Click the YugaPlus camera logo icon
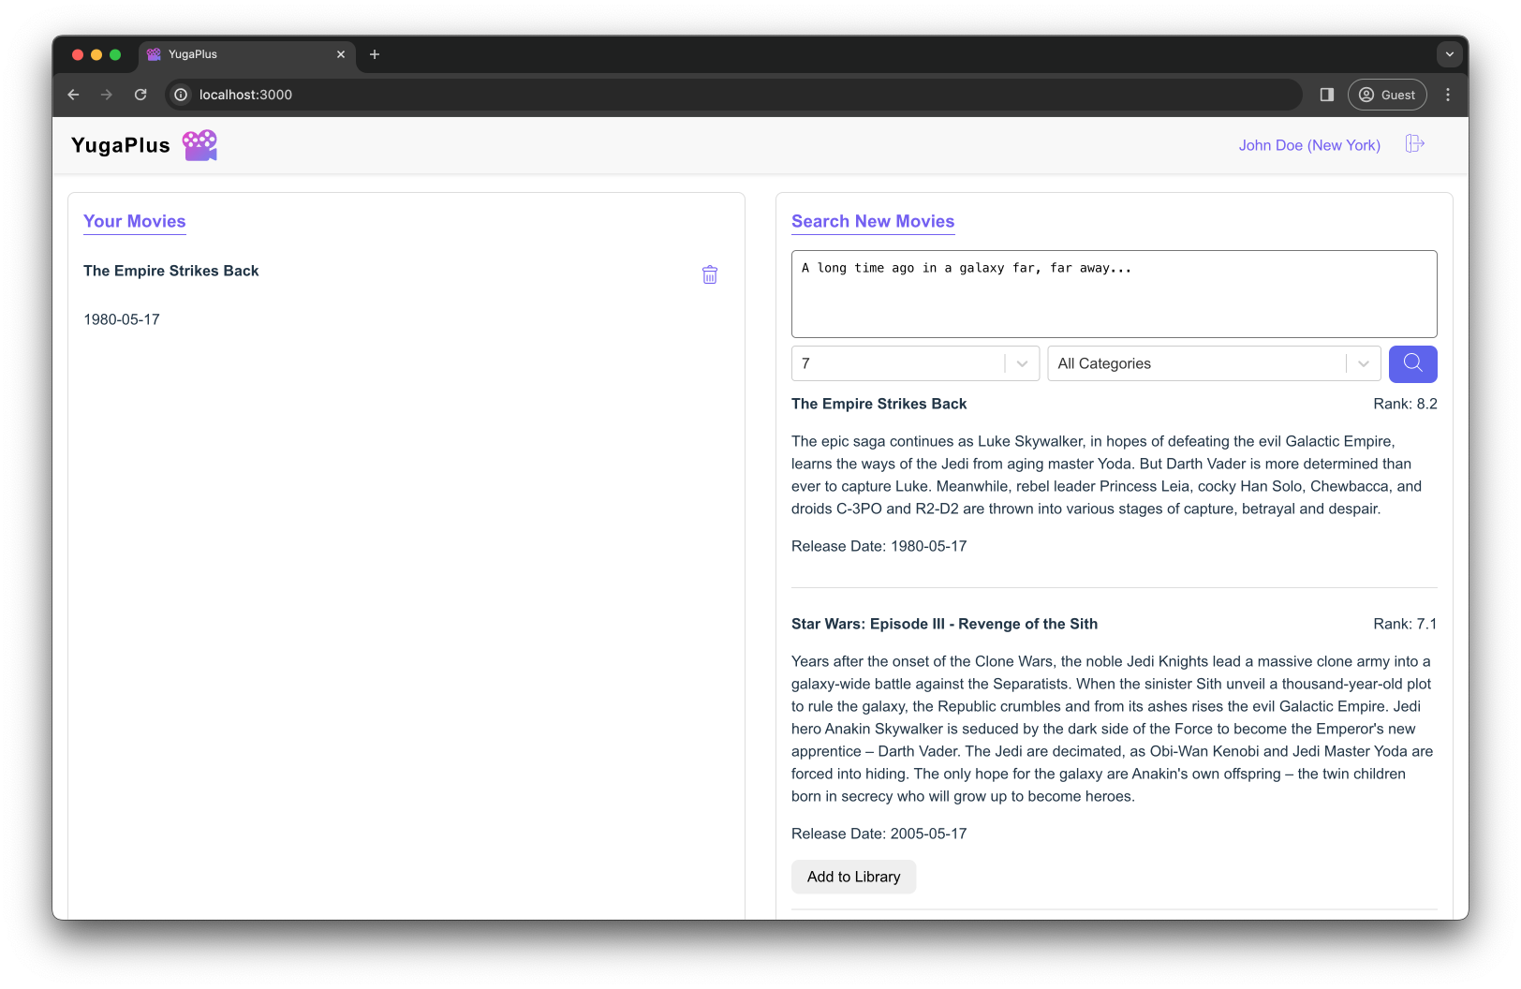Screen dimensions: 1521x989 tap(199, 144)
